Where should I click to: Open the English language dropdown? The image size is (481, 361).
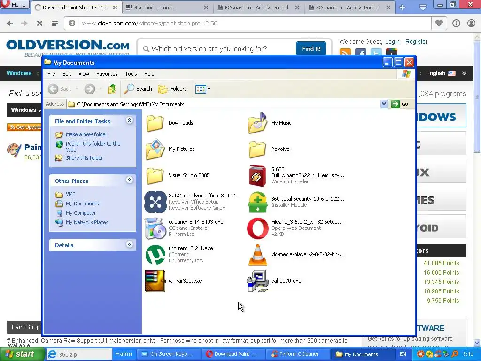pyautogui.click(x=446, y=73)
